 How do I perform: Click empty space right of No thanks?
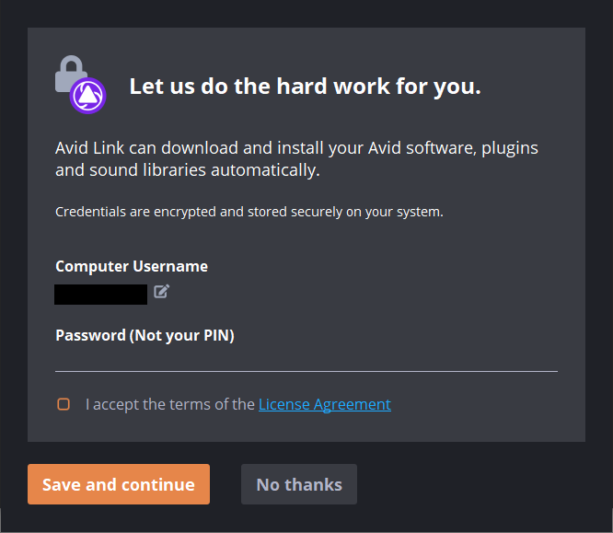coord(479,484)
